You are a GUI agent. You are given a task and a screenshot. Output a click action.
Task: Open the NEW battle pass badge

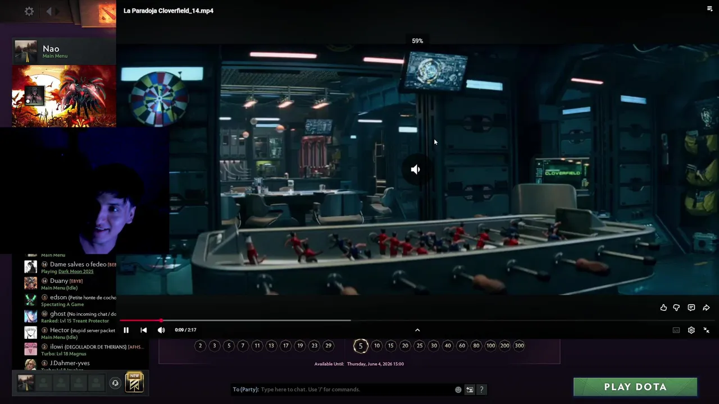(134, 382)
